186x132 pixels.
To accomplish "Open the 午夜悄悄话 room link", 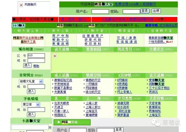I will pyautogui.click(x=62, y=84).
